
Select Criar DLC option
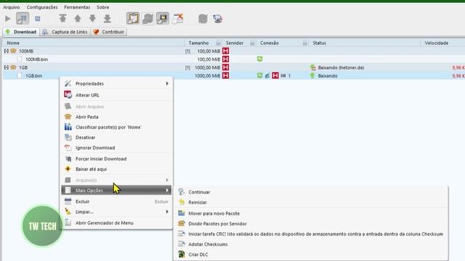(311, 254)
